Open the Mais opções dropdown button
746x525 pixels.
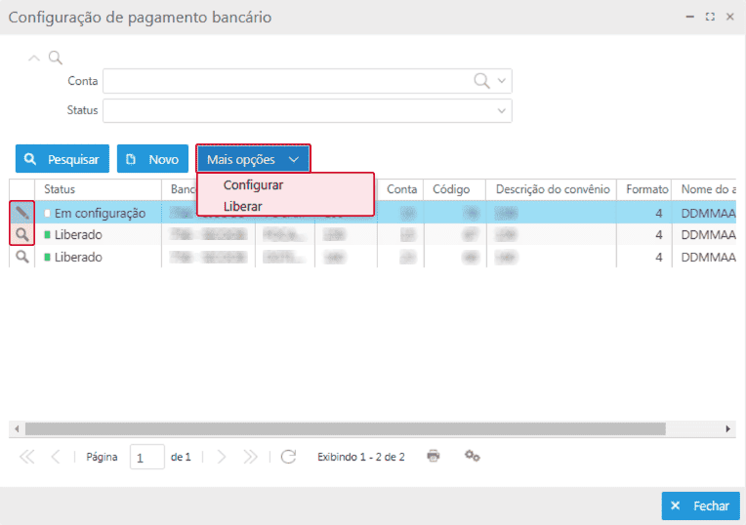pos(253,159)
